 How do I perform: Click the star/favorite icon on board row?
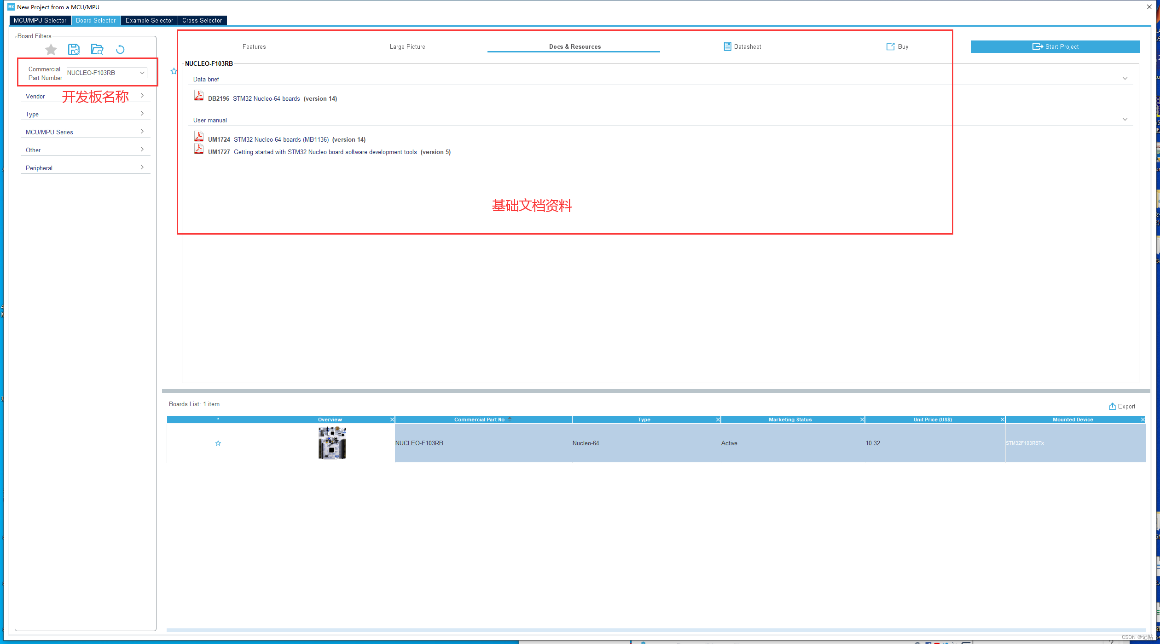pyautogui.click(x=218, y=443)
